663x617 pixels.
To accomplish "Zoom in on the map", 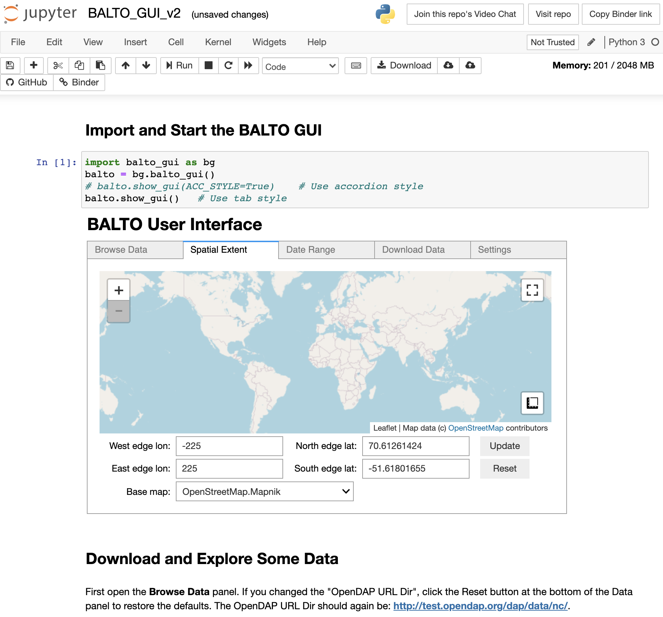I will 119,290.
